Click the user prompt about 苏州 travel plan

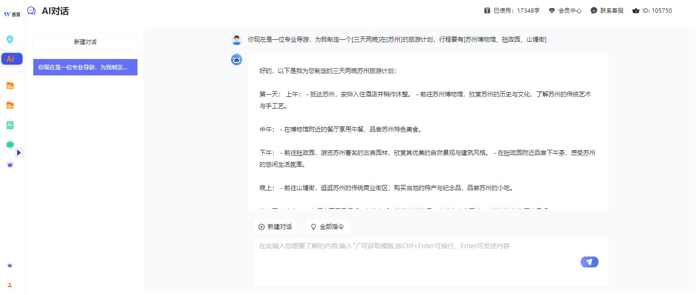pos(397,40)
